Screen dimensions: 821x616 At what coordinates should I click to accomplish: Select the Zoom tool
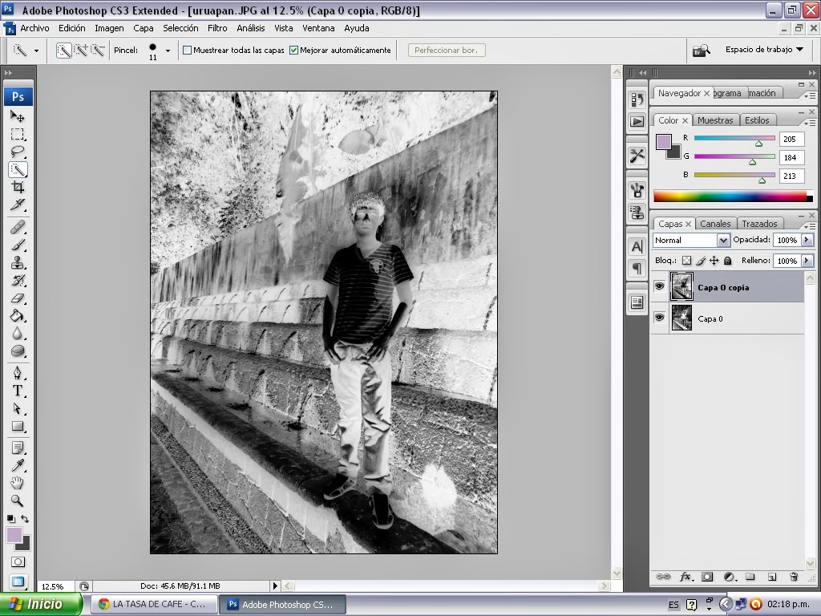(x=18, y=500)
